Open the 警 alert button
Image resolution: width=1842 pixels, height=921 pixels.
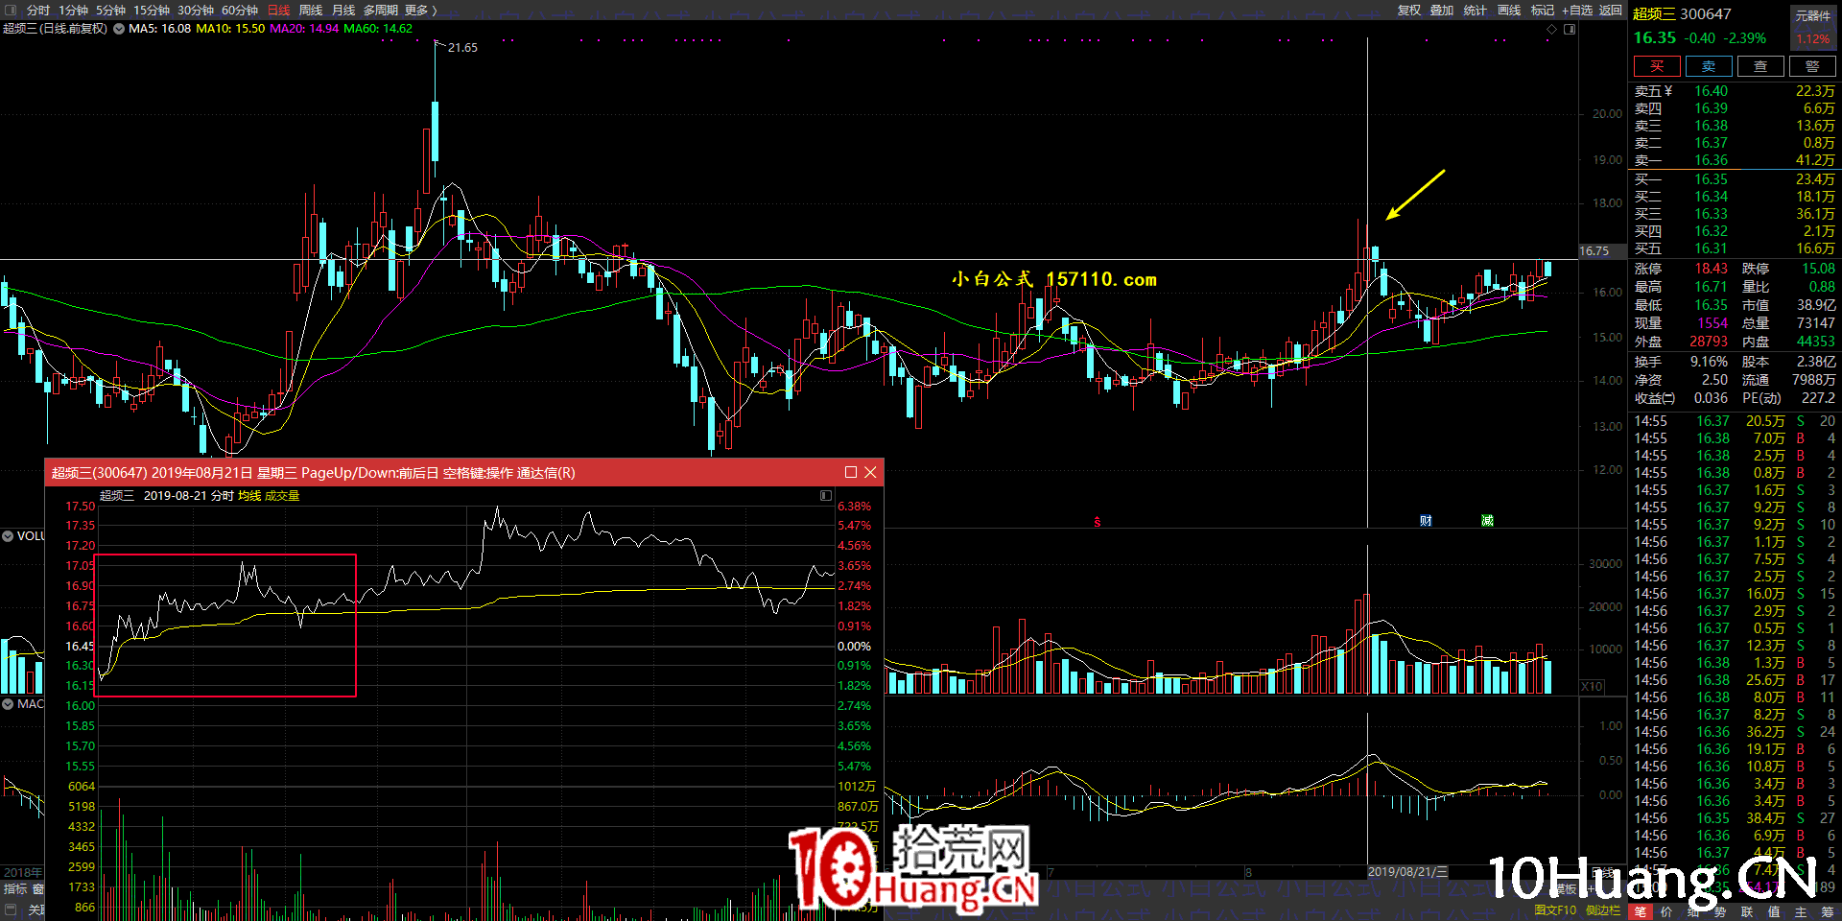point(1812,66)
